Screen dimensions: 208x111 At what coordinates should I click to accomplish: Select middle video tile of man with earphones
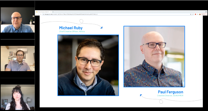pyautogui.click(x=17, y=58)
